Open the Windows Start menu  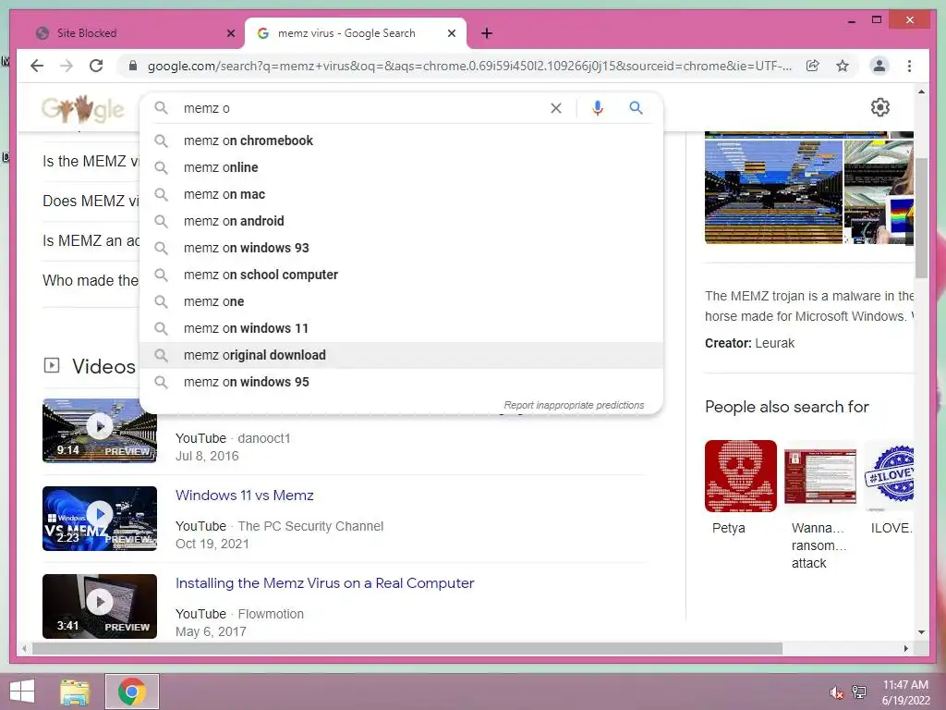[22, 692]
